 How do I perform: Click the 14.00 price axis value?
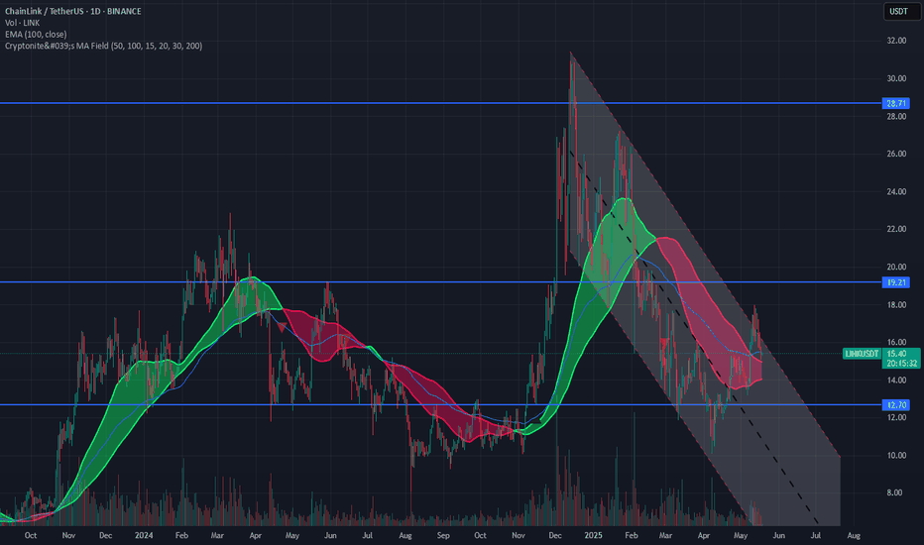[x=896, y=381]
